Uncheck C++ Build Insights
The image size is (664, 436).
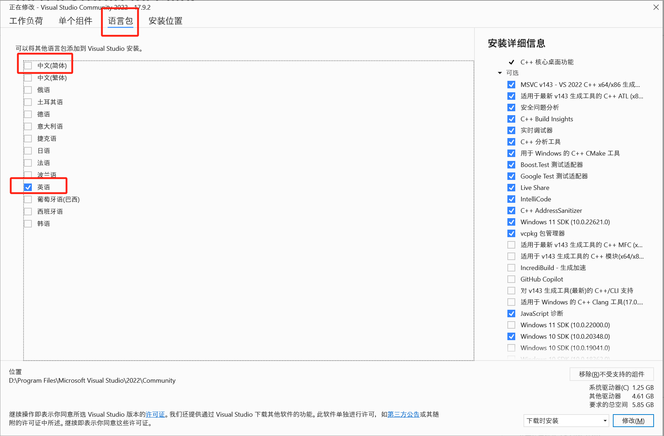click(x=511, y=119)
